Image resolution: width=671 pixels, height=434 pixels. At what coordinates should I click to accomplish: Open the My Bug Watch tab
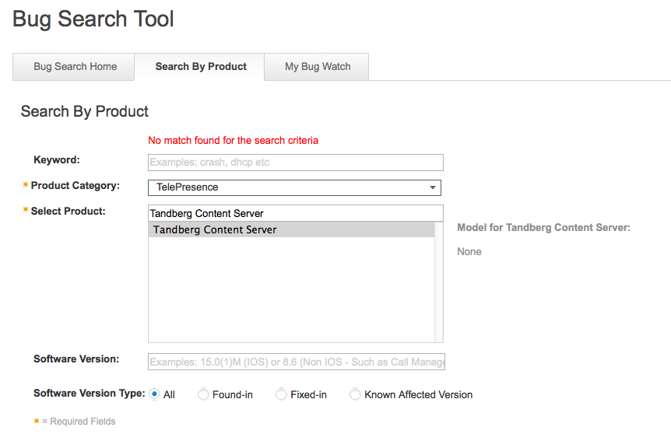(x=317, y=67)
